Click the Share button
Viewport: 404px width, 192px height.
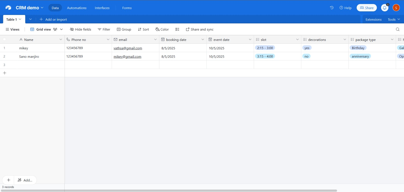[x=367, y=8]
